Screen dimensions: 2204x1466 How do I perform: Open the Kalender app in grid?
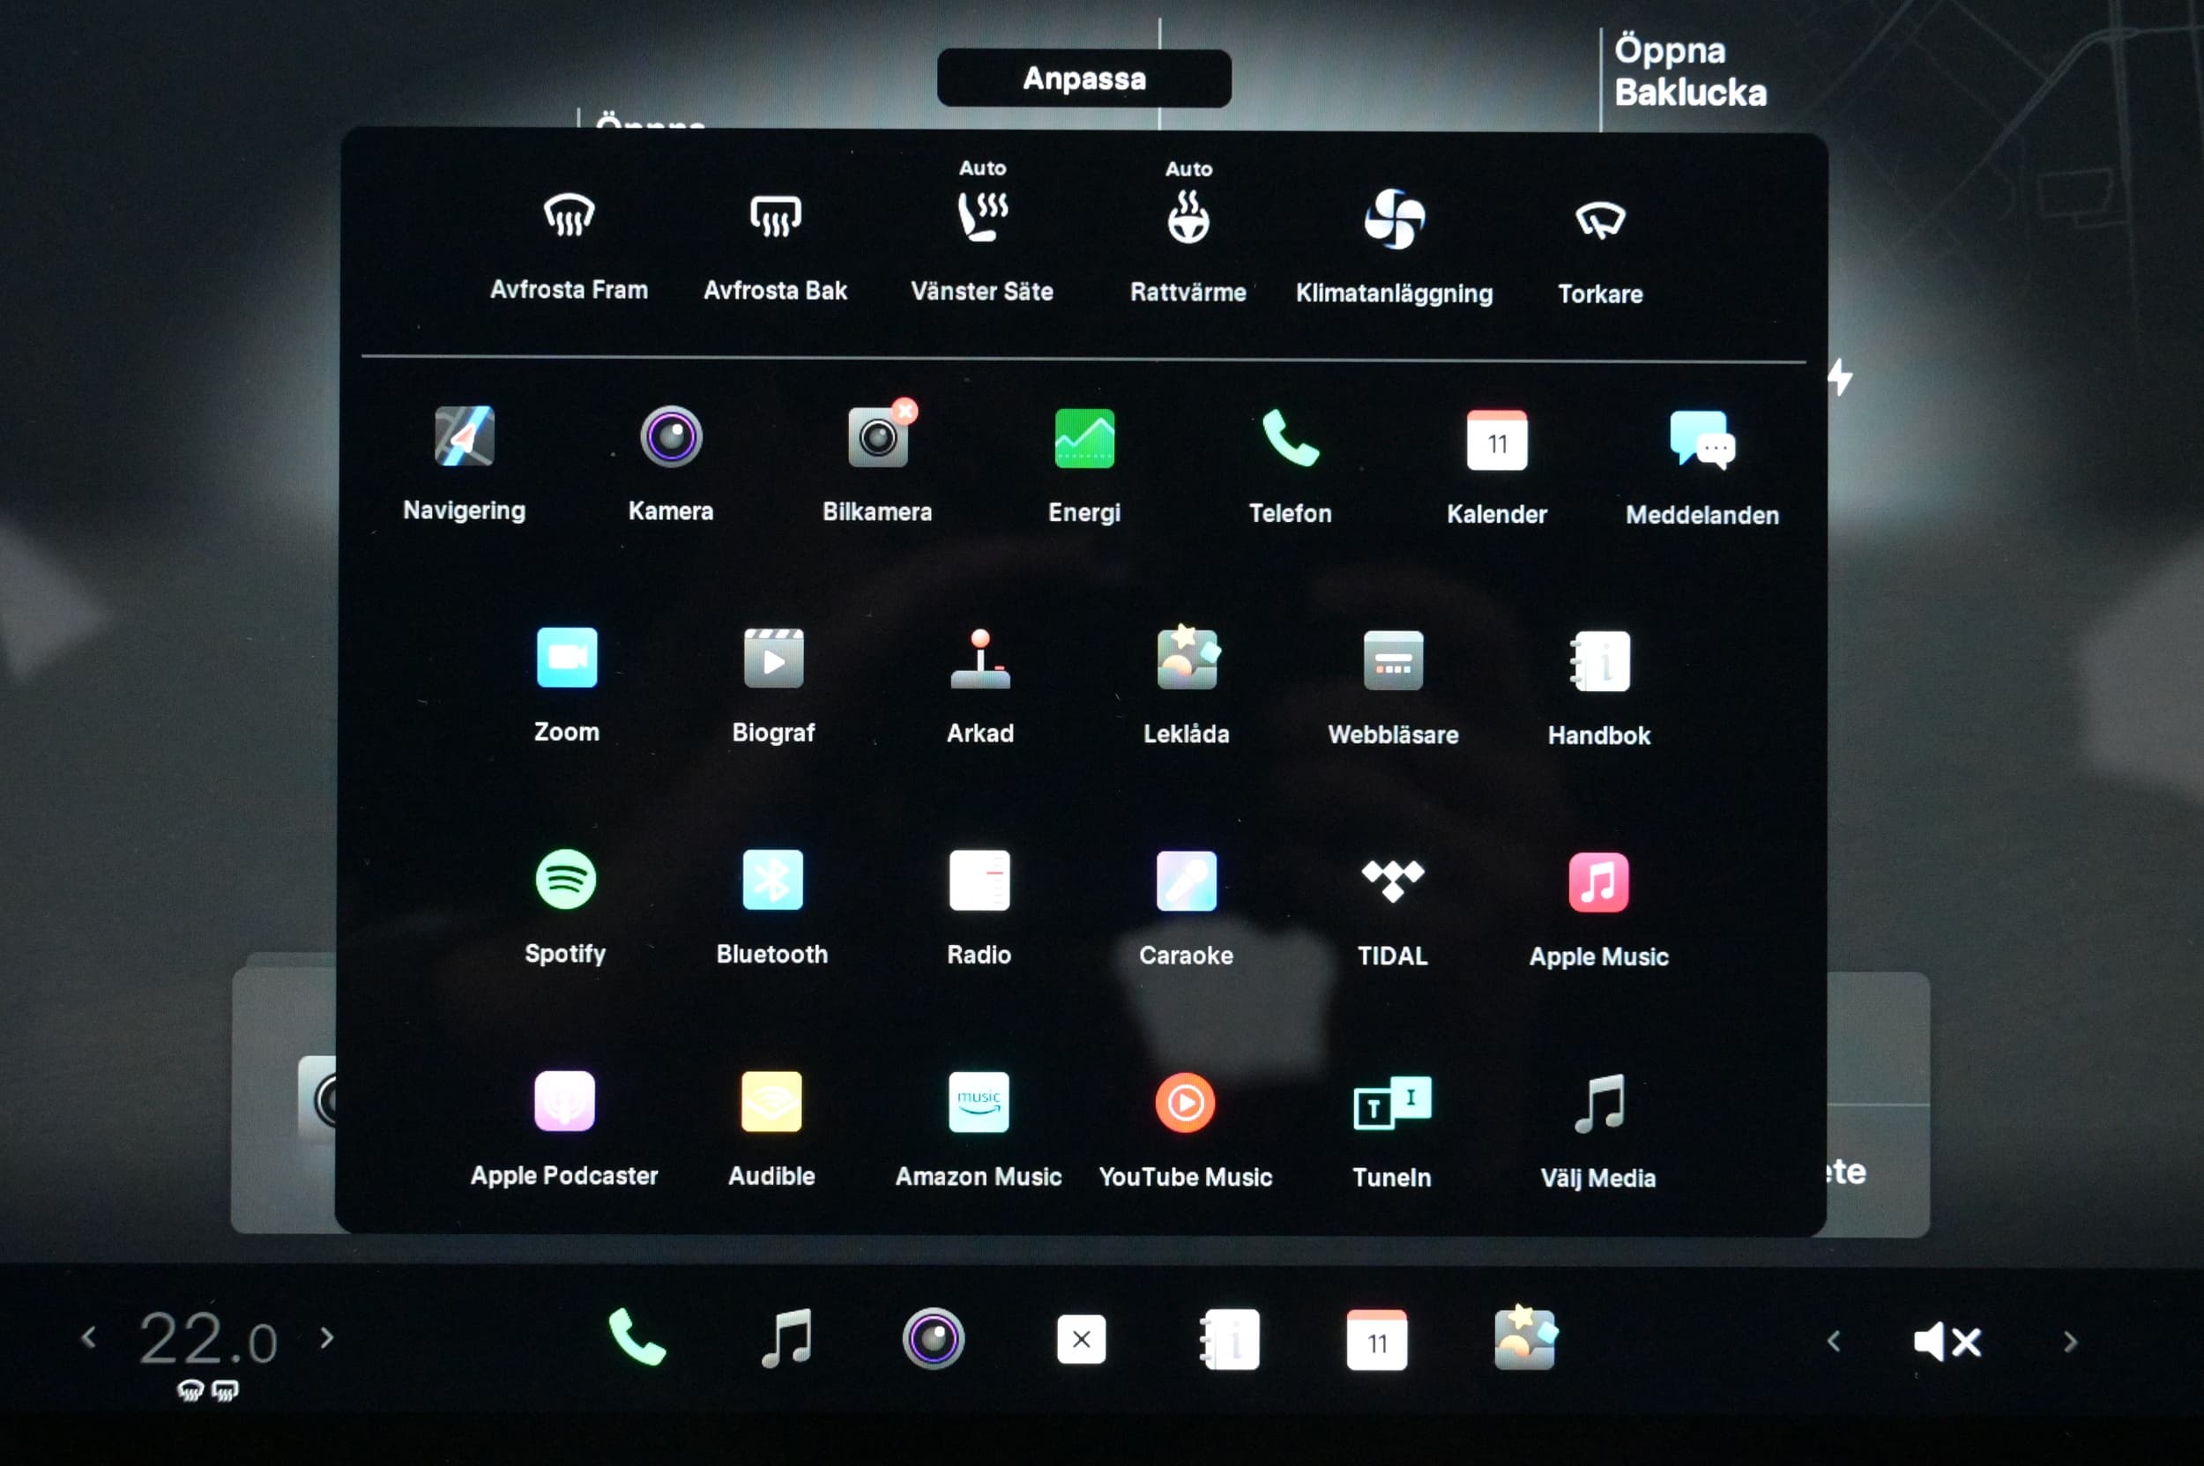pos(1497,466)
